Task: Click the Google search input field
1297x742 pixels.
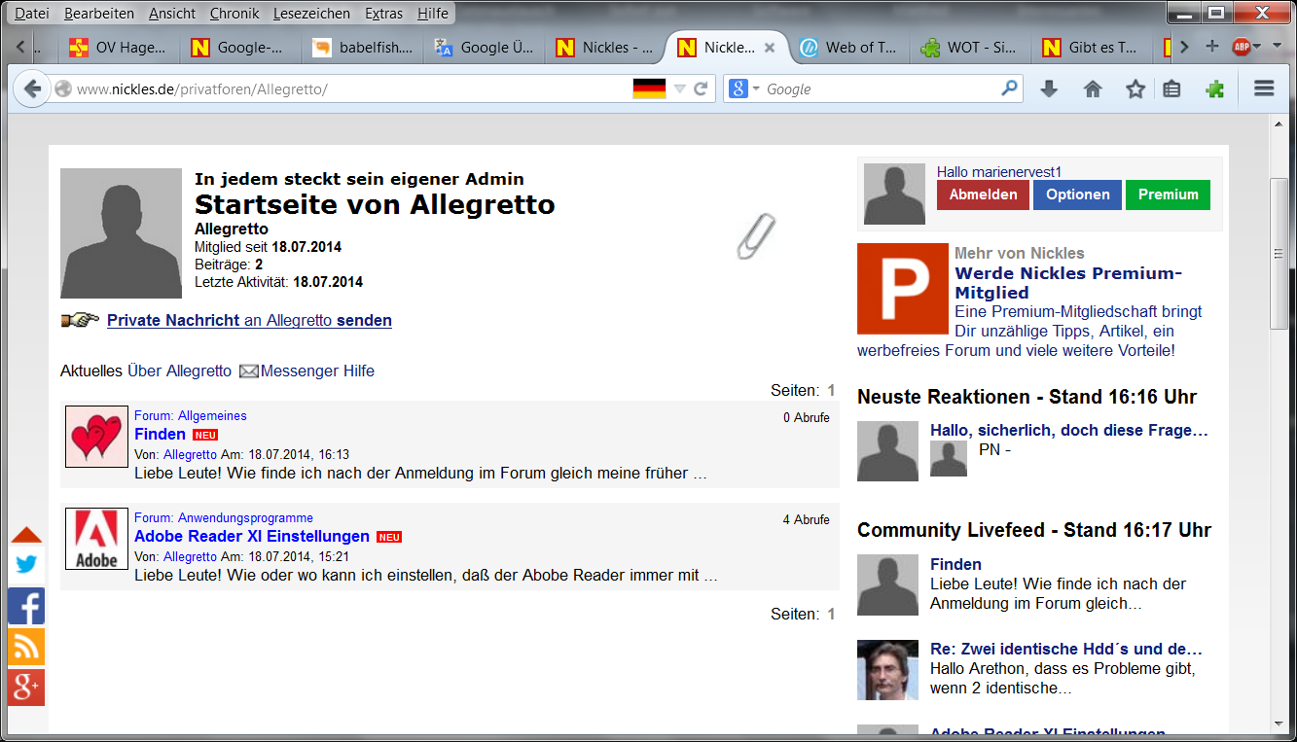Action: click(x=881, y=89)
